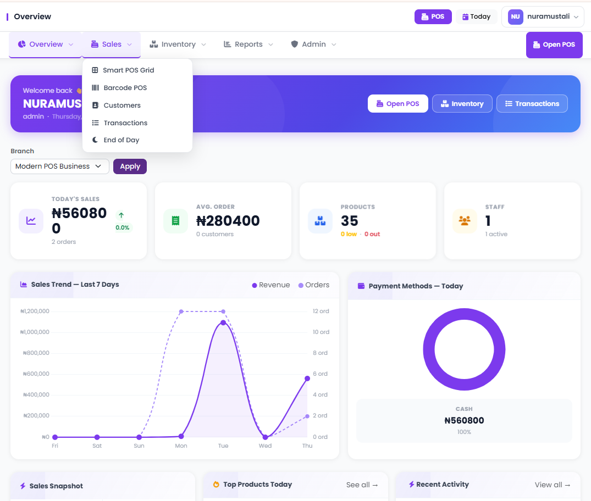Click the Avg. Order receipt icon

pyautogui.click(x=175, y=221)
